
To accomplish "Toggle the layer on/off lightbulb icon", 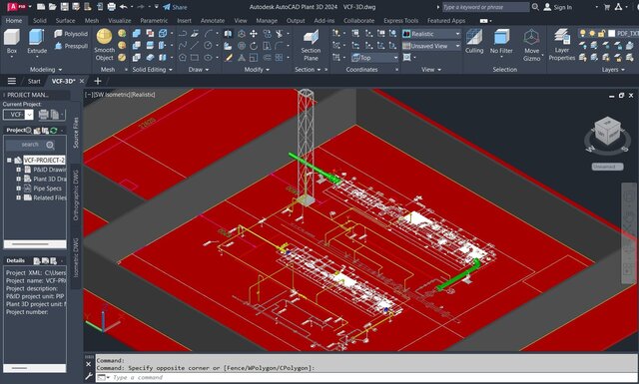I will pyautogui.click(x=583, y=33).
